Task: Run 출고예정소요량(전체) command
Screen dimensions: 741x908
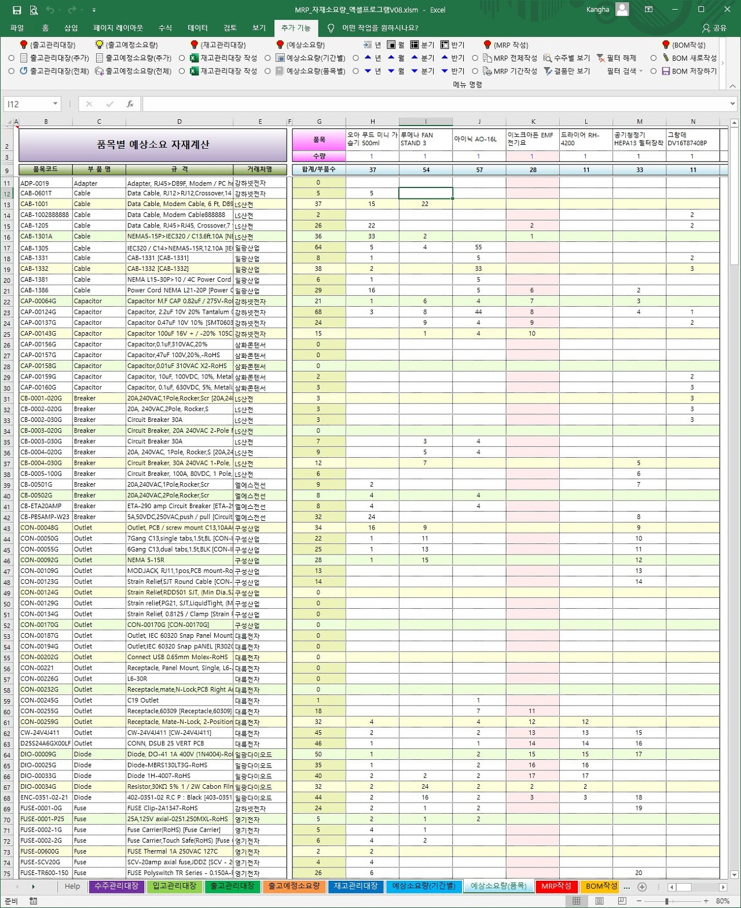Action: tap(134, 71)
